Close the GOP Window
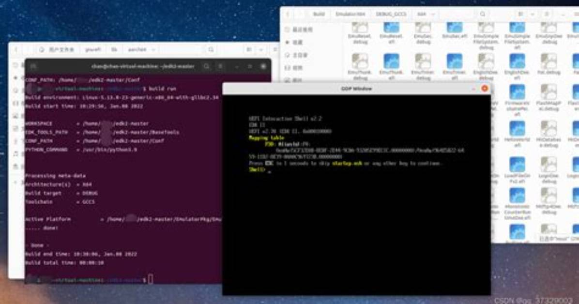The height and width of the screenshot is (304, 579). click(x=485, y=89)
